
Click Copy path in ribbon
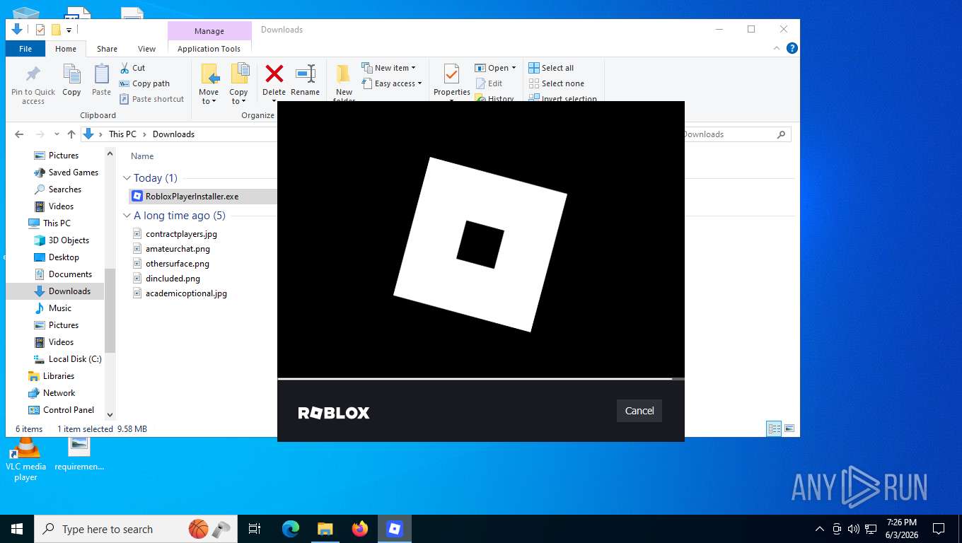pos(144,83)
